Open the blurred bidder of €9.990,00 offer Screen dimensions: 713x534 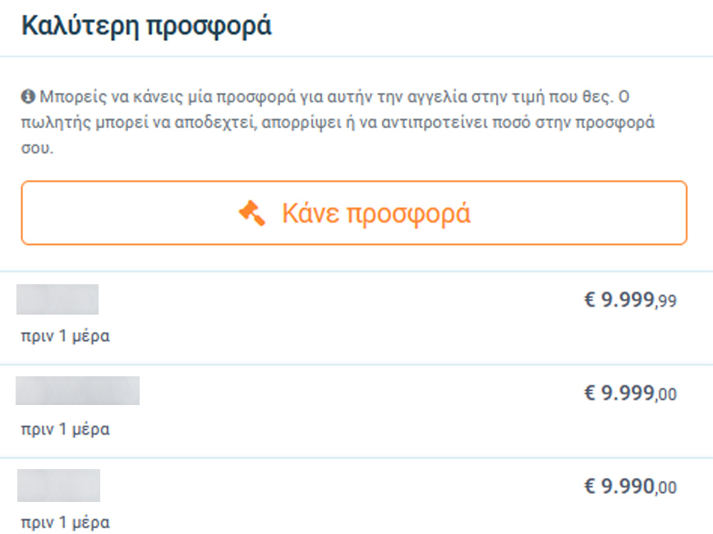[58, 485]
